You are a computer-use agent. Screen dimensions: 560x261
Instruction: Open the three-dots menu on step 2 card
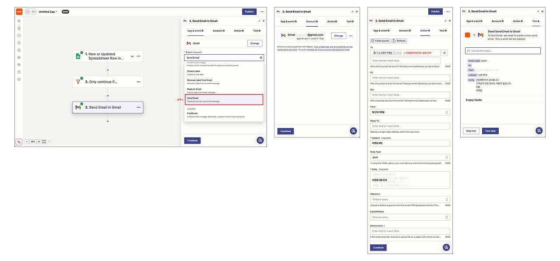(x=139, y=81)
